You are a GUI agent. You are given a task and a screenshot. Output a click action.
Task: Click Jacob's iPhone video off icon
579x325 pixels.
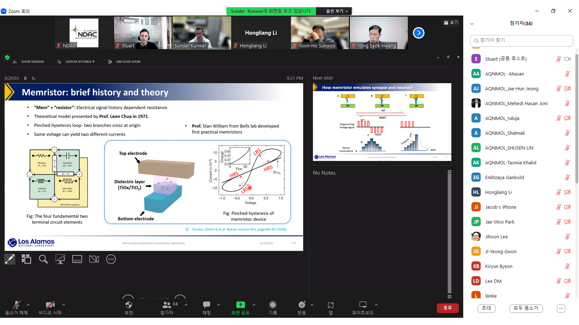(x=567, y=207)
